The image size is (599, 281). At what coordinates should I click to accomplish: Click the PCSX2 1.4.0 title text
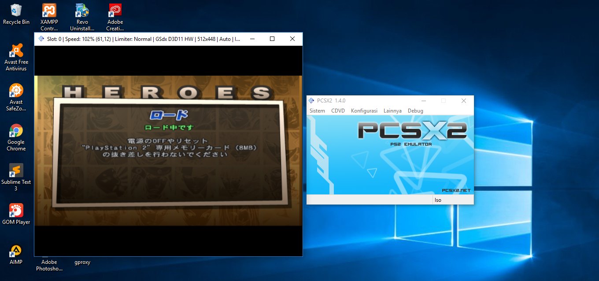tap(331, 101)
